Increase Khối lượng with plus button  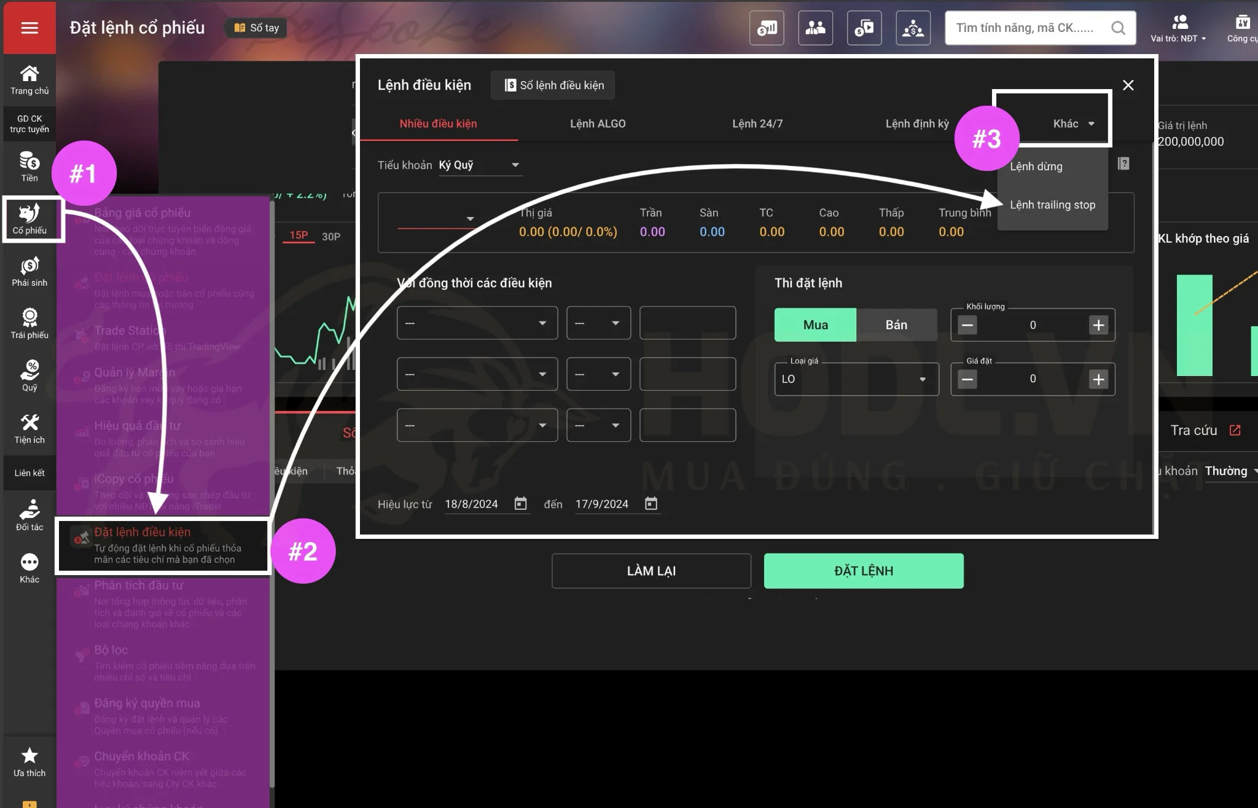coord(1098,325)
